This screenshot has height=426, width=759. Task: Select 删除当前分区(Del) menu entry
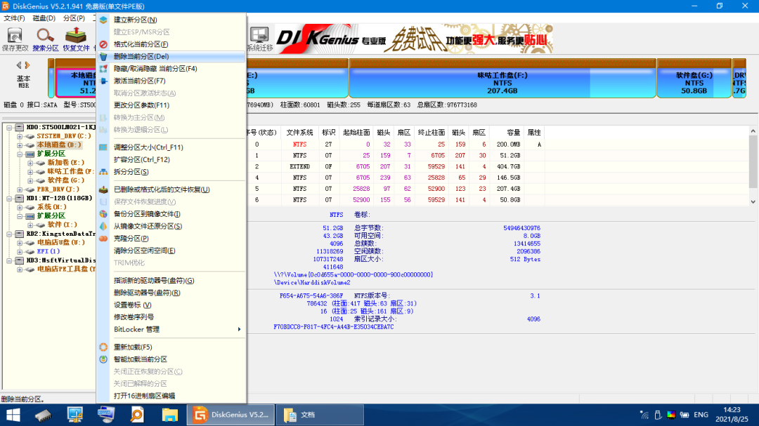pos(171,56)
